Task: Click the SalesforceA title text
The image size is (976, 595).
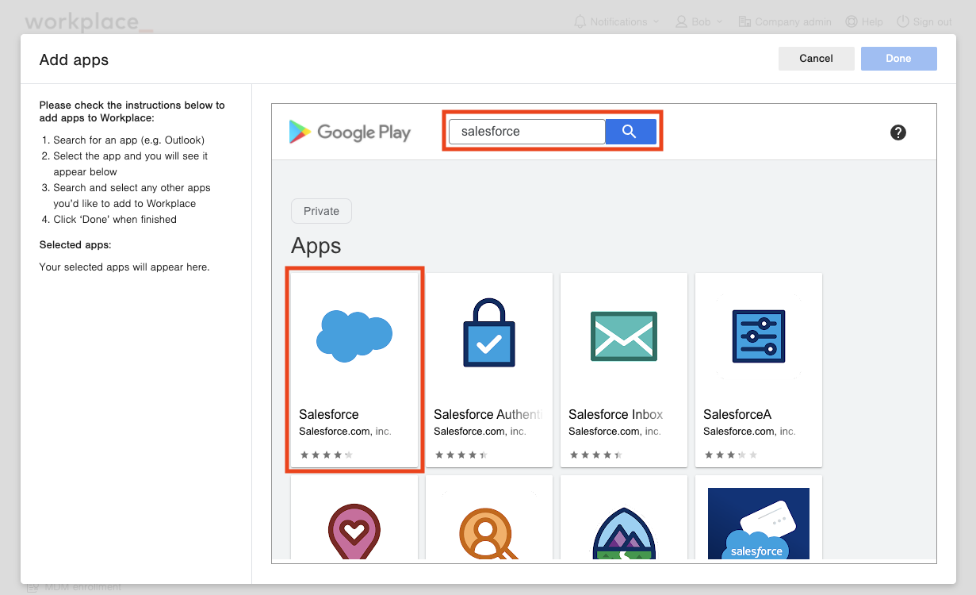Action: pos(737,414)
